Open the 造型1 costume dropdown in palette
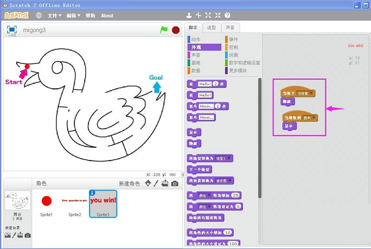Image resolution: width=371 pixels, height=249 pixels. (224, 159)
